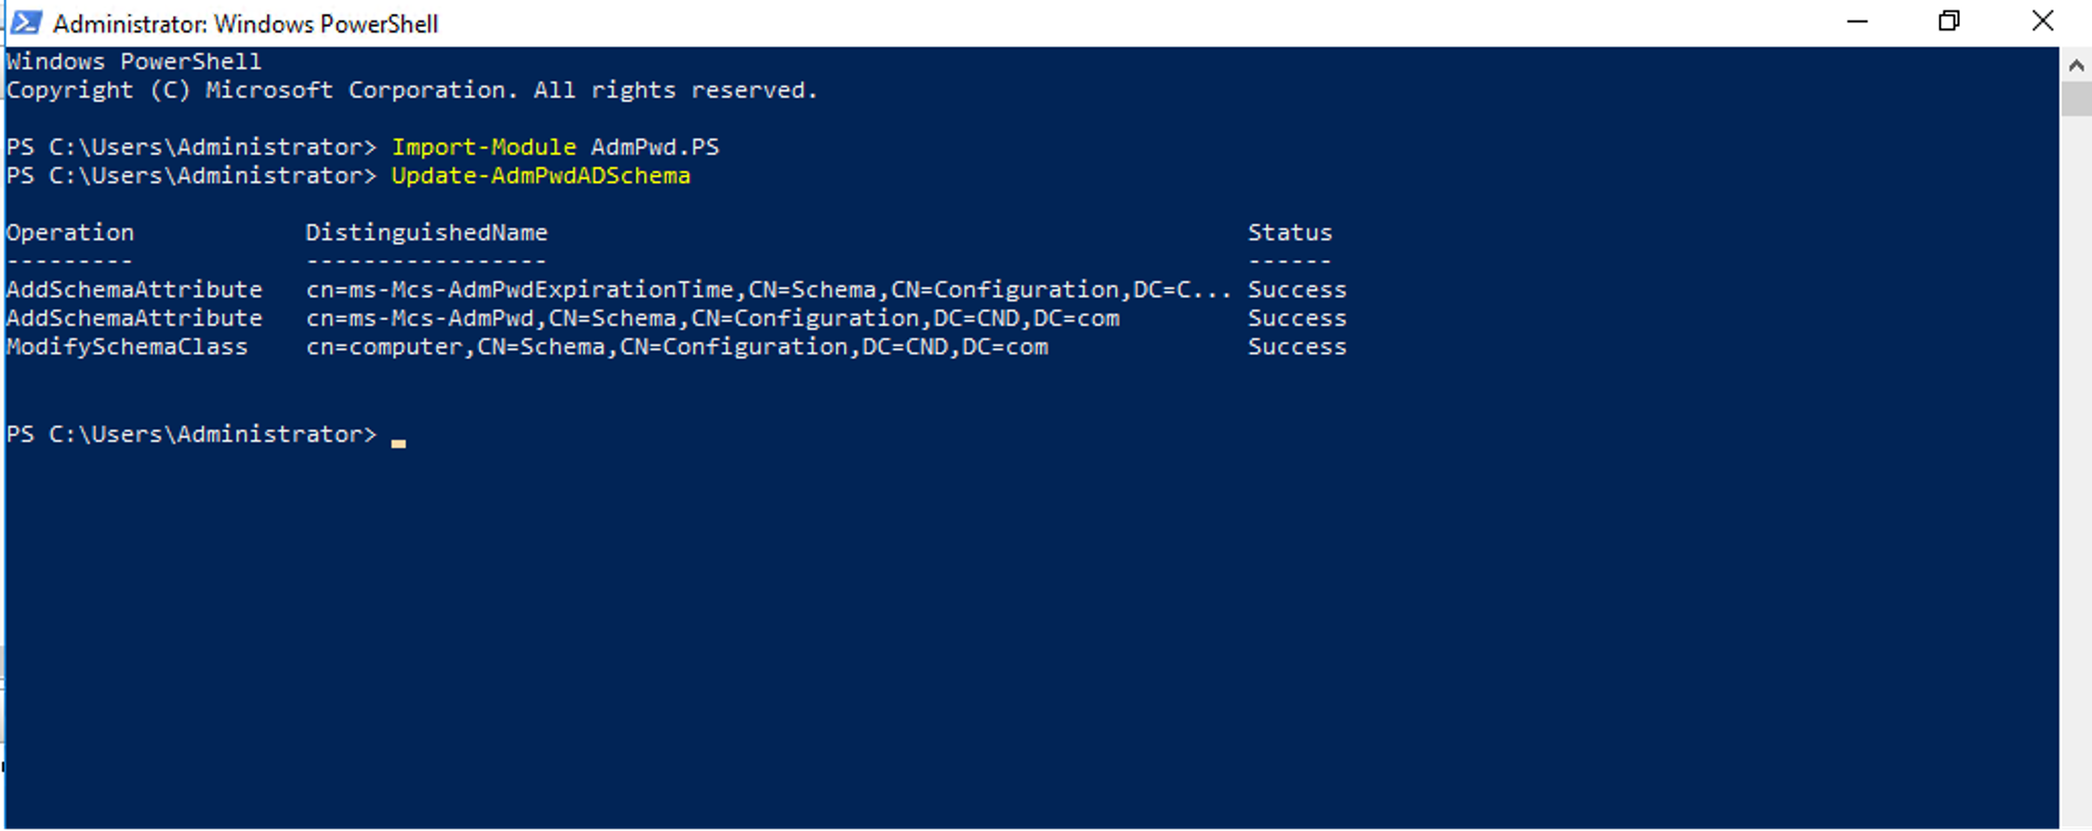The height and width of the screenshot is (831, 2092).
Task: Click the vertical scrollbar thumb
Action: pos(2075,99)
